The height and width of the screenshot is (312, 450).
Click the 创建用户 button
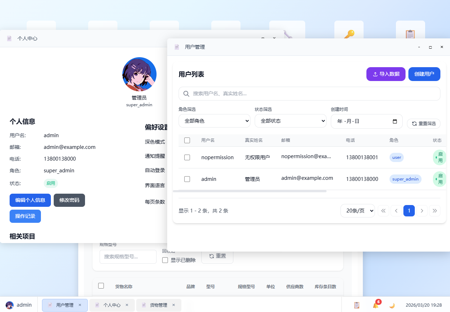coord(424,74)
